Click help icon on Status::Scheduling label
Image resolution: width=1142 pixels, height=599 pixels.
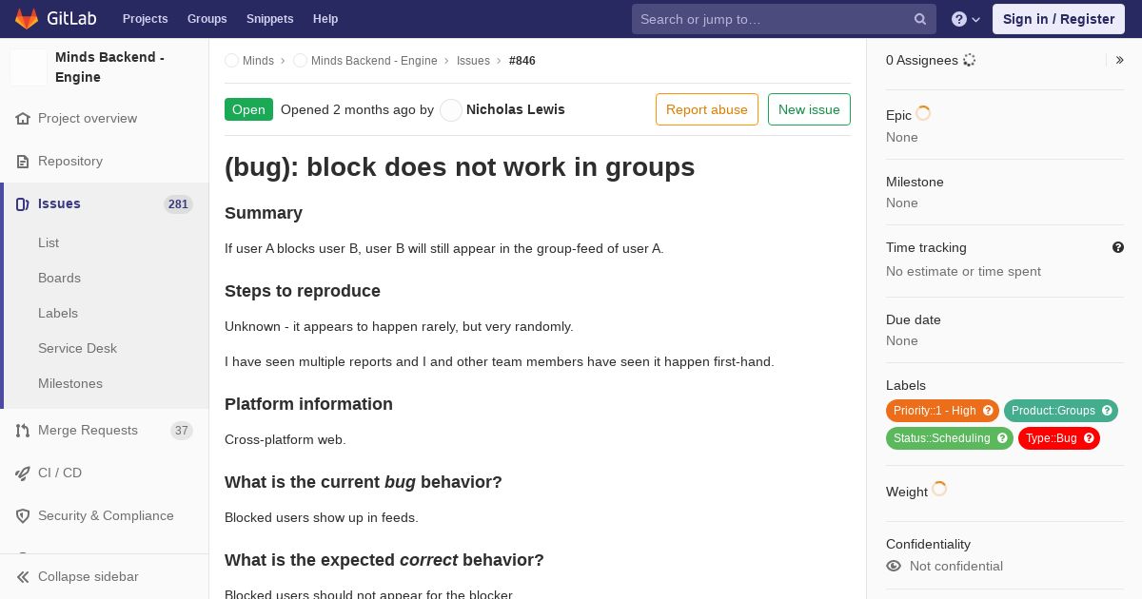1002,438
